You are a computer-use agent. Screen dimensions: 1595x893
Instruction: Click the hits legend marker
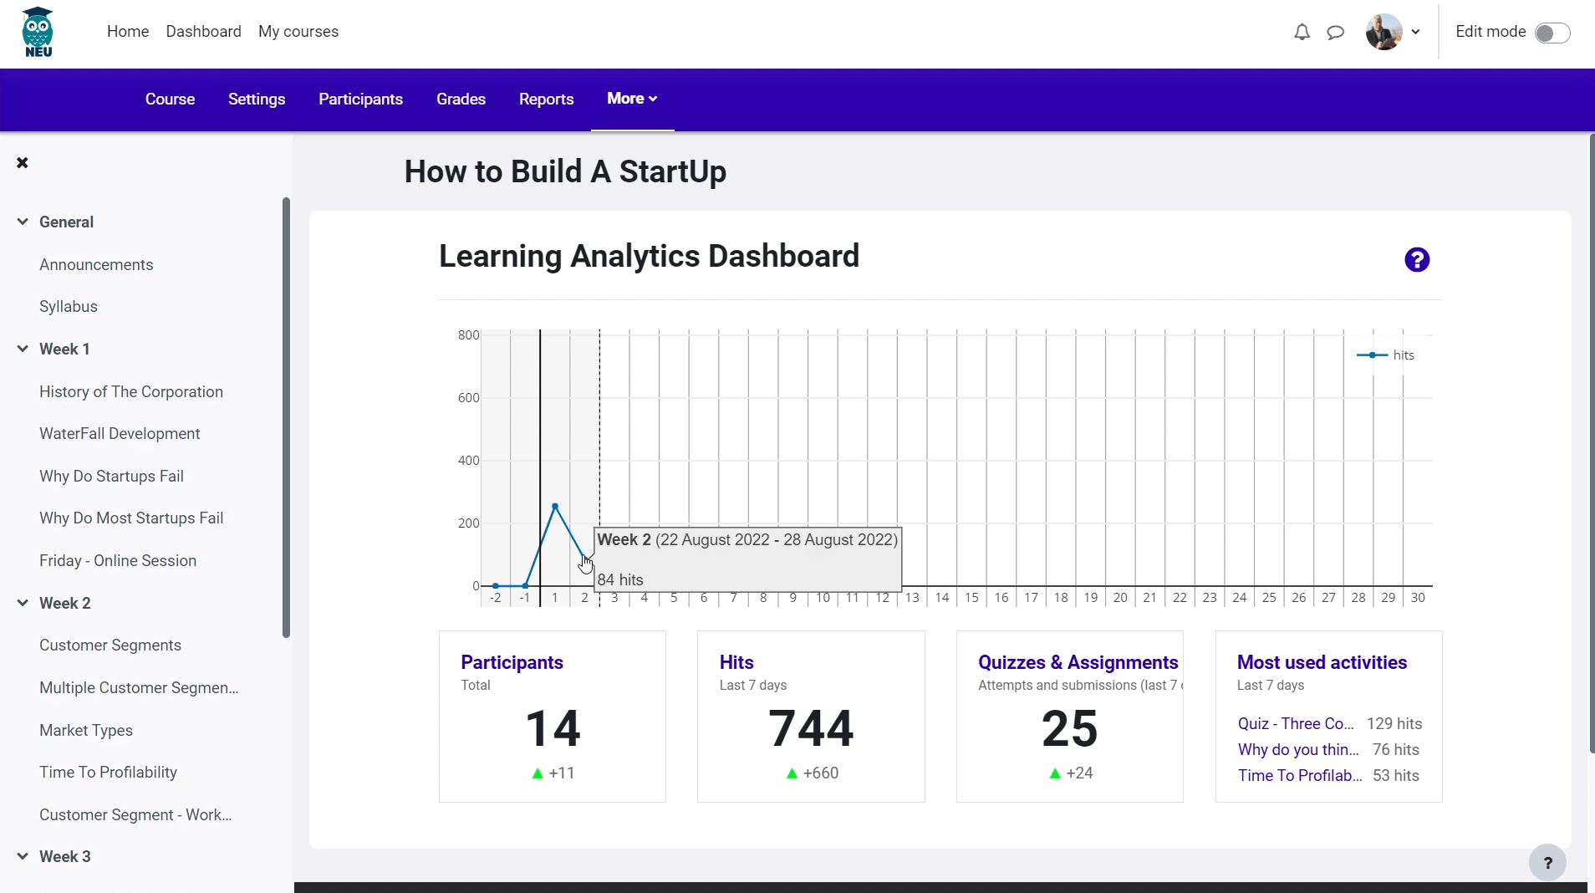click(1372, 355)
